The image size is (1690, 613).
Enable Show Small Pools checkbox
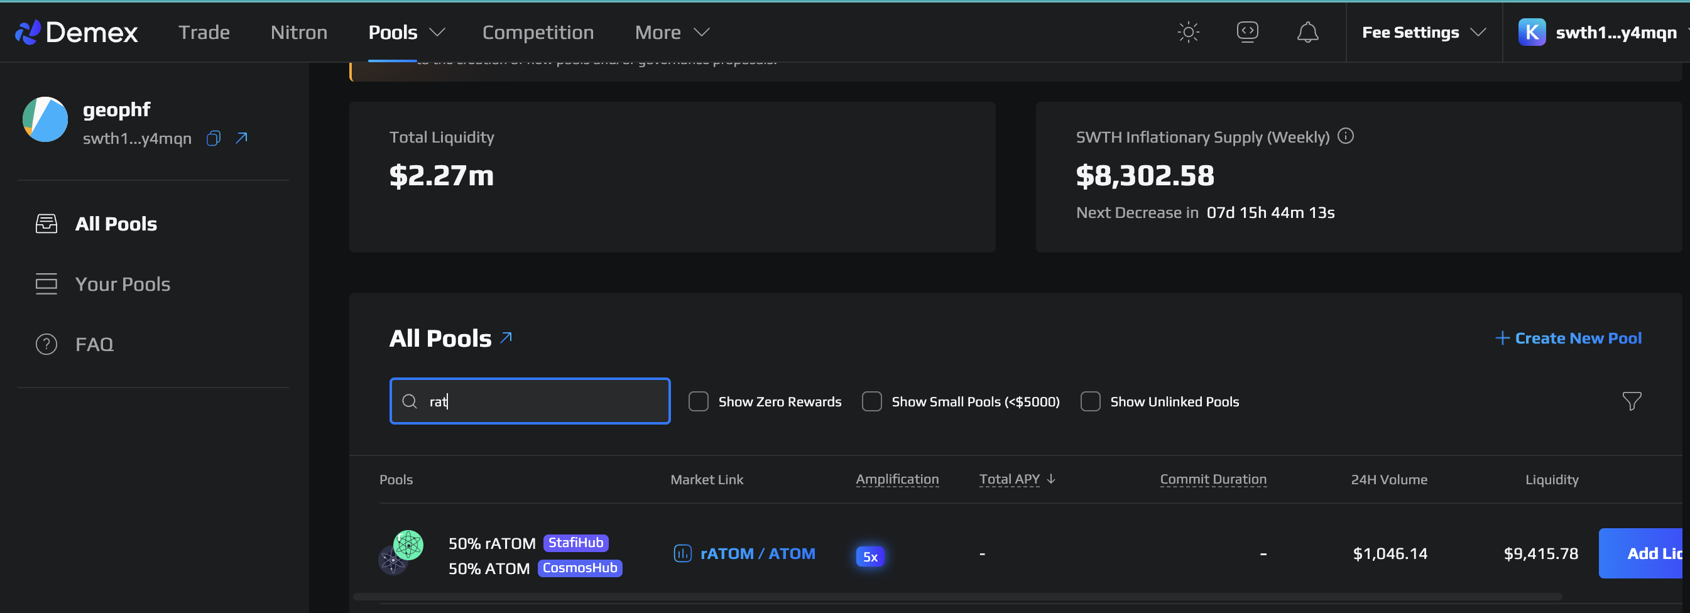click(871, 401)
